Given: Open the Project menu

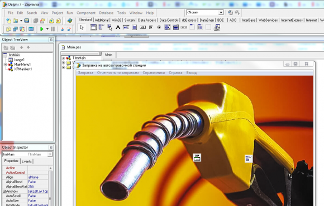Looking at the screenshot, I should 57,13.
